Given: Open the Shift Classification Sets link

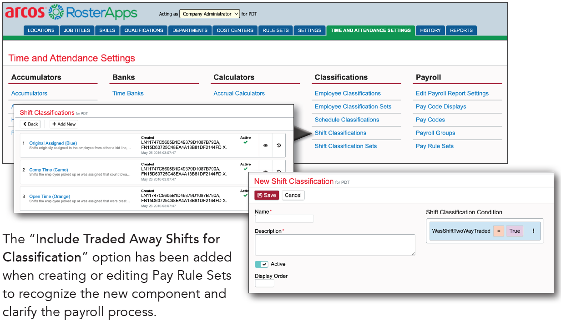Looking at the screenshot, I should point(345,146).
